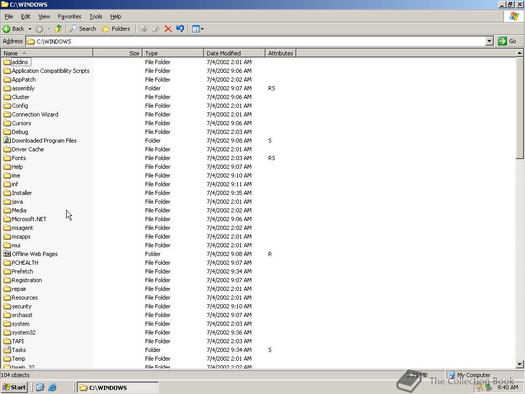Click the scrollbar up arrow
Viewport: 525px width, 394px height.
coord(520,53)
